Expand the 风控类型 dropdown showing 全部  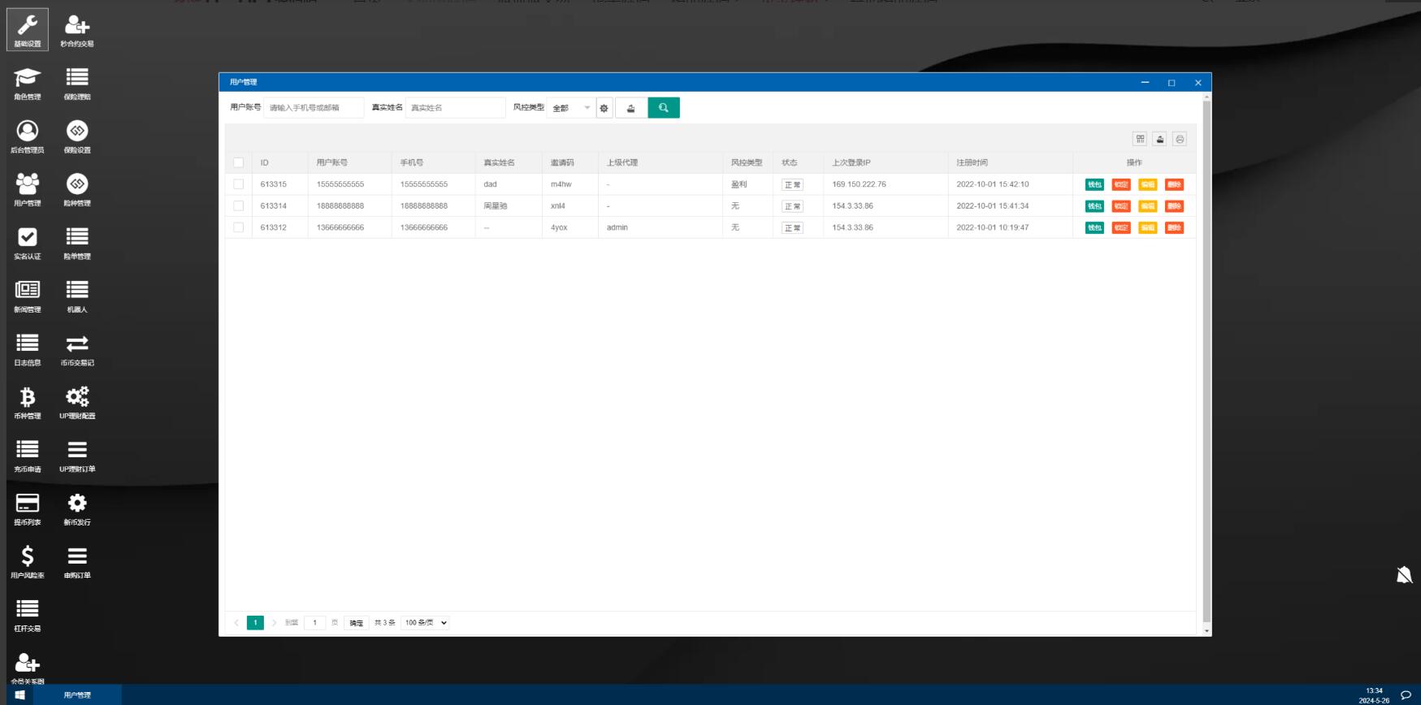click(x=571, y=108)
